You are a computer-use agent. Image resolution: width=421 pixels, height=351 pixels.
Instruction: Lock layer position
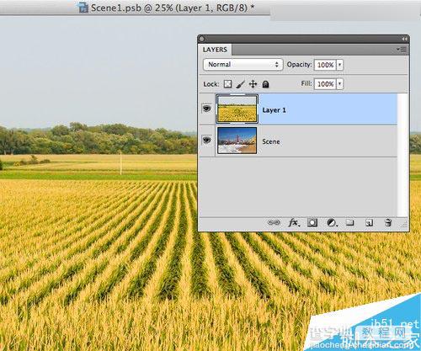[253, 84]
